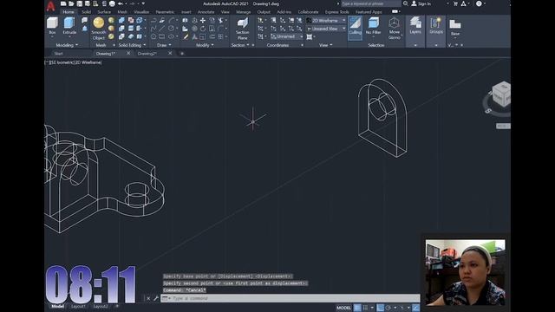Click the Sign In button

(x=421, y=3)
